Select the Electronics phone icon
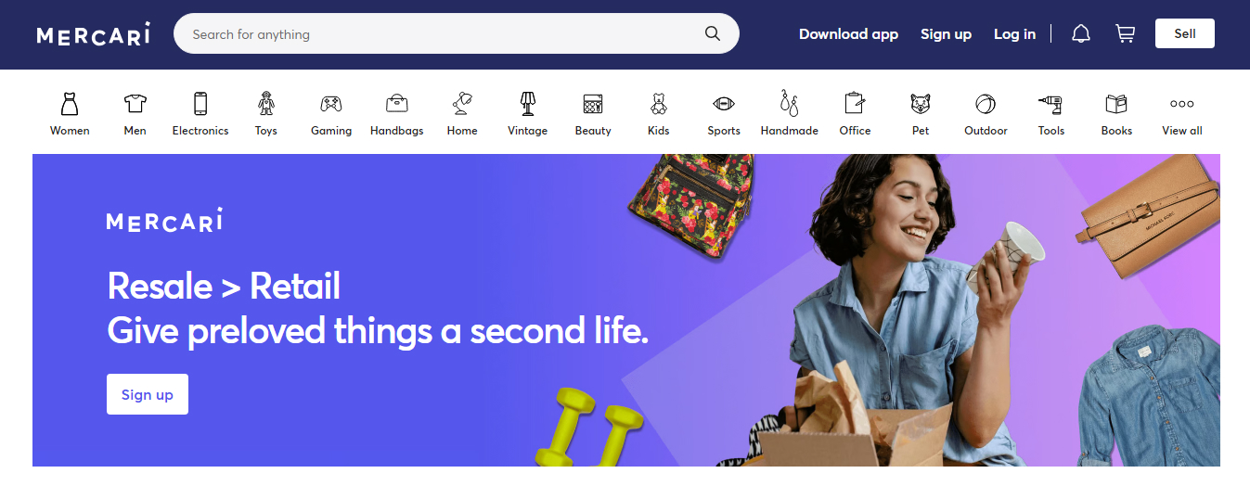Image resolution: width=1250 pixels, height=486 pixels. pos(200,103)
